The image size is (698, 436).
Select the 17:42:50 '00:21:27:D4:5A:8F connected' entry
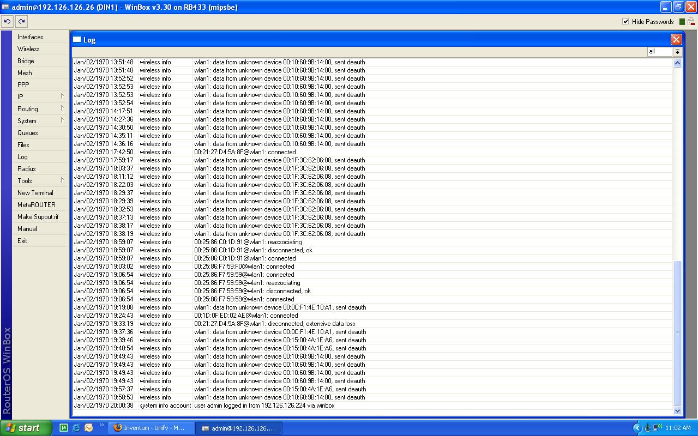pos(372,152)
